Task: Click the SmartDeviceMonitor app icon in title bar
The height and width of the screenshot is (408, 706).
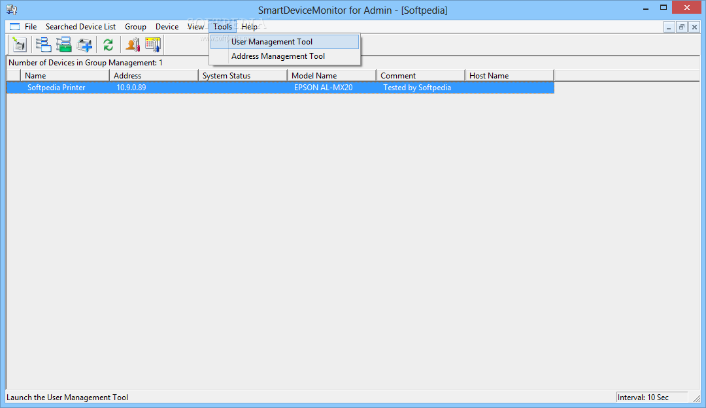Action: point(12,9)
